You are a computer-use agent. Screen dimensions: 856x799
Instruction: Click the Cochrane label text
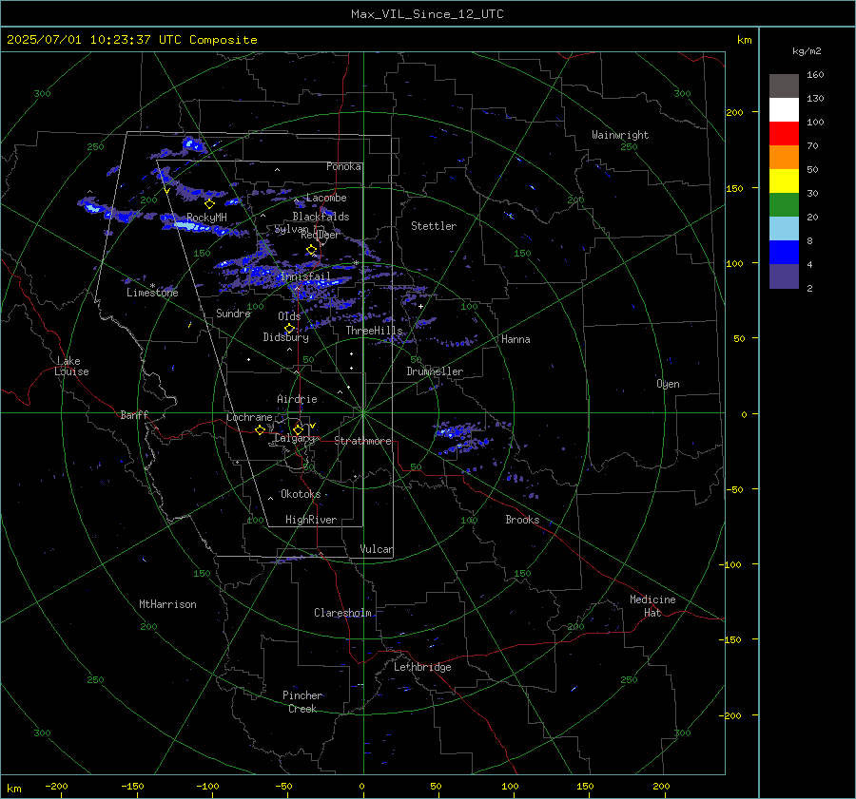coord(249,417)
